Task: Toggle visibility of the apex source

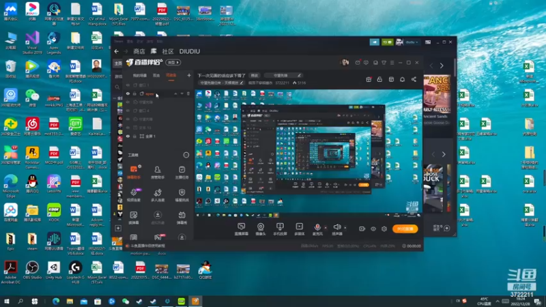Action: click(128, 93)
